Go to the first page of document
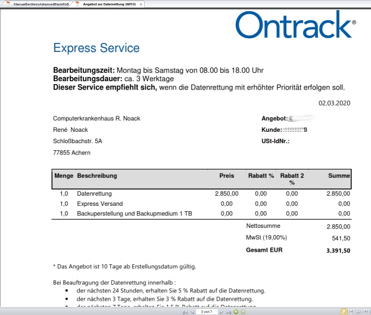 tap(185, 311)
